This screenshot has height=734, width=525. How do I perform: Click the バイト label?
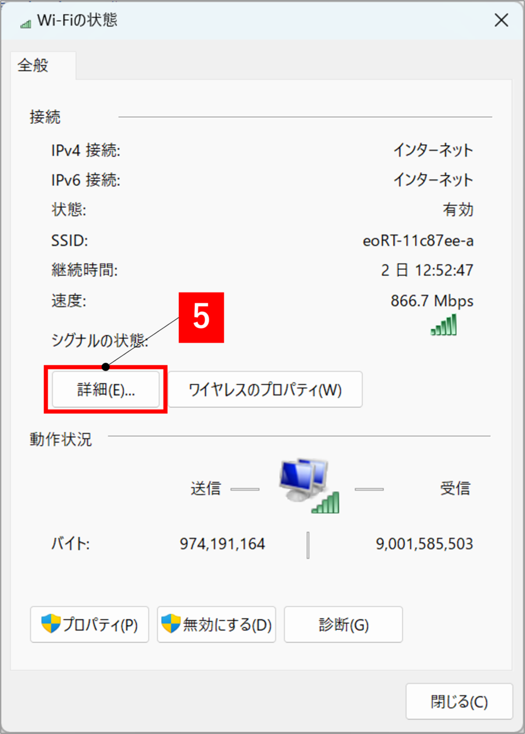point(70,544)
